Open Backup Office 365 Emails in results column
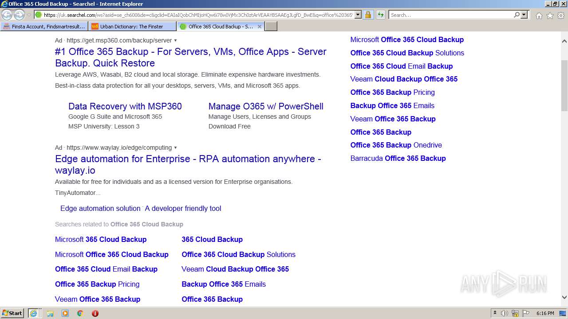This screenshot has height=319, width=568. click(x=224, y=284)
